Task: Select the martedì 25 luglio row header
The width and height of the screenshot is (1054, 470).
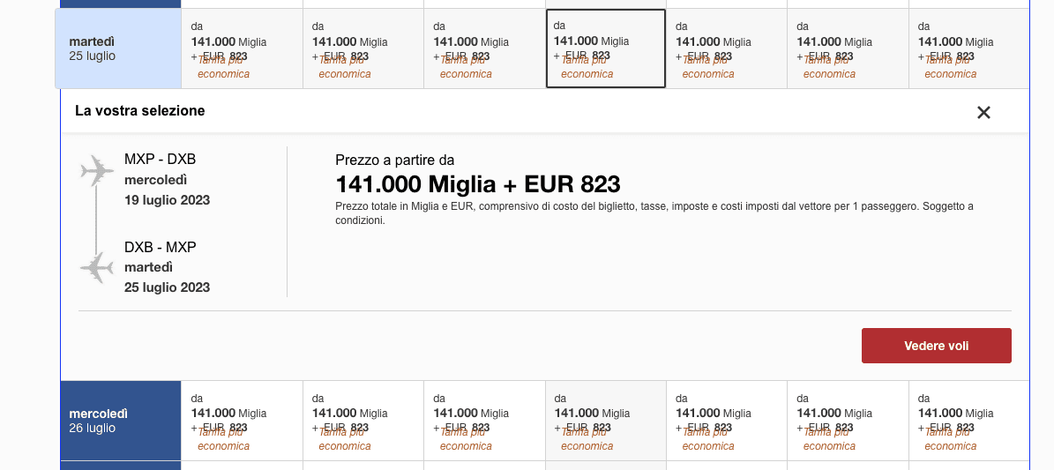Action: (118, 48)
